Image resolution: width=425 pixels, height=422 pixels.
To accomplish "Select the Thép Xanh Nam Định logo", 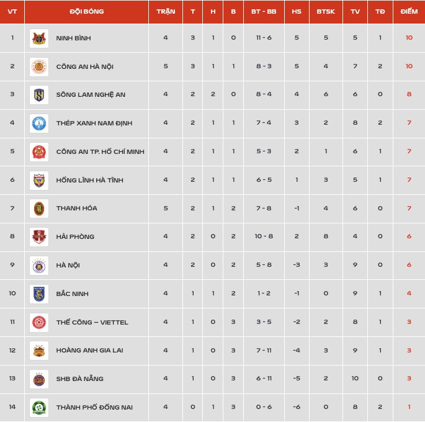I will [39, 123].
